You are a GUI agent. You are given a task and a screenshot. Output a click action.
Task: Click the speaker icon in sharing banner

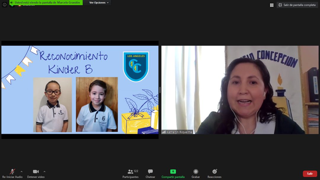pyautogui.click(x=12, y=3)
